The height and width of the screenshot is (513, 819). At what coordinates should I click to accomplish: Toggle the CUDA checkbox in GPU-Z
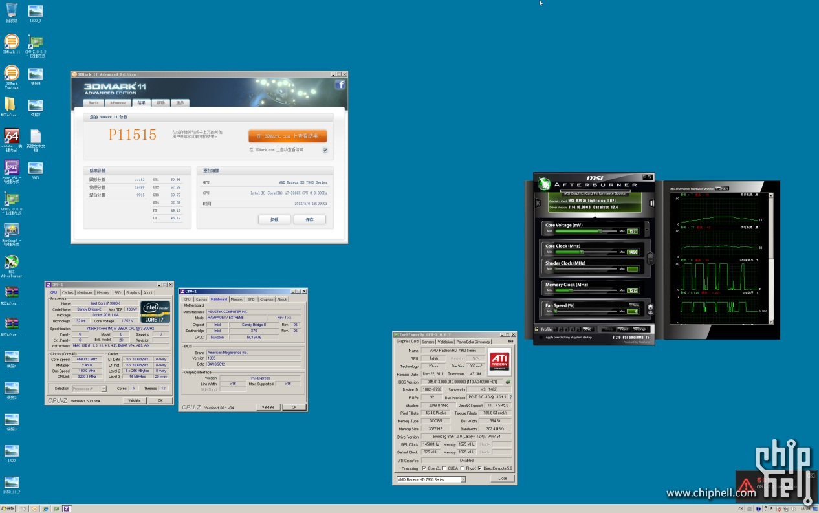point(444,468)
